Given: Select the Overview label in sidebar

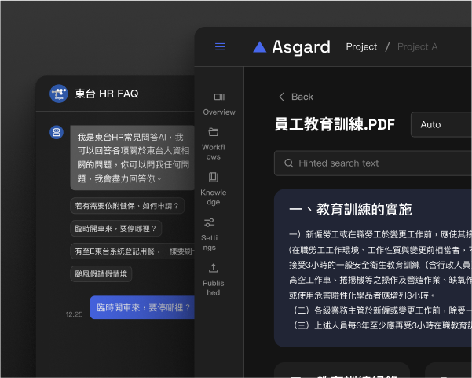Looking at the screenshot, I should pyautogui.click(x=219, y=112).
